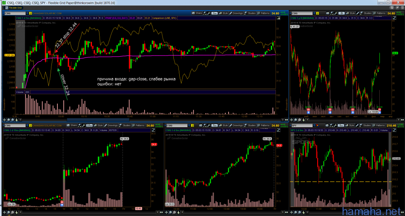405x216 pixels.
Task: Change the 5m aggregation button in SPY chart
Action: coord(341,126)
